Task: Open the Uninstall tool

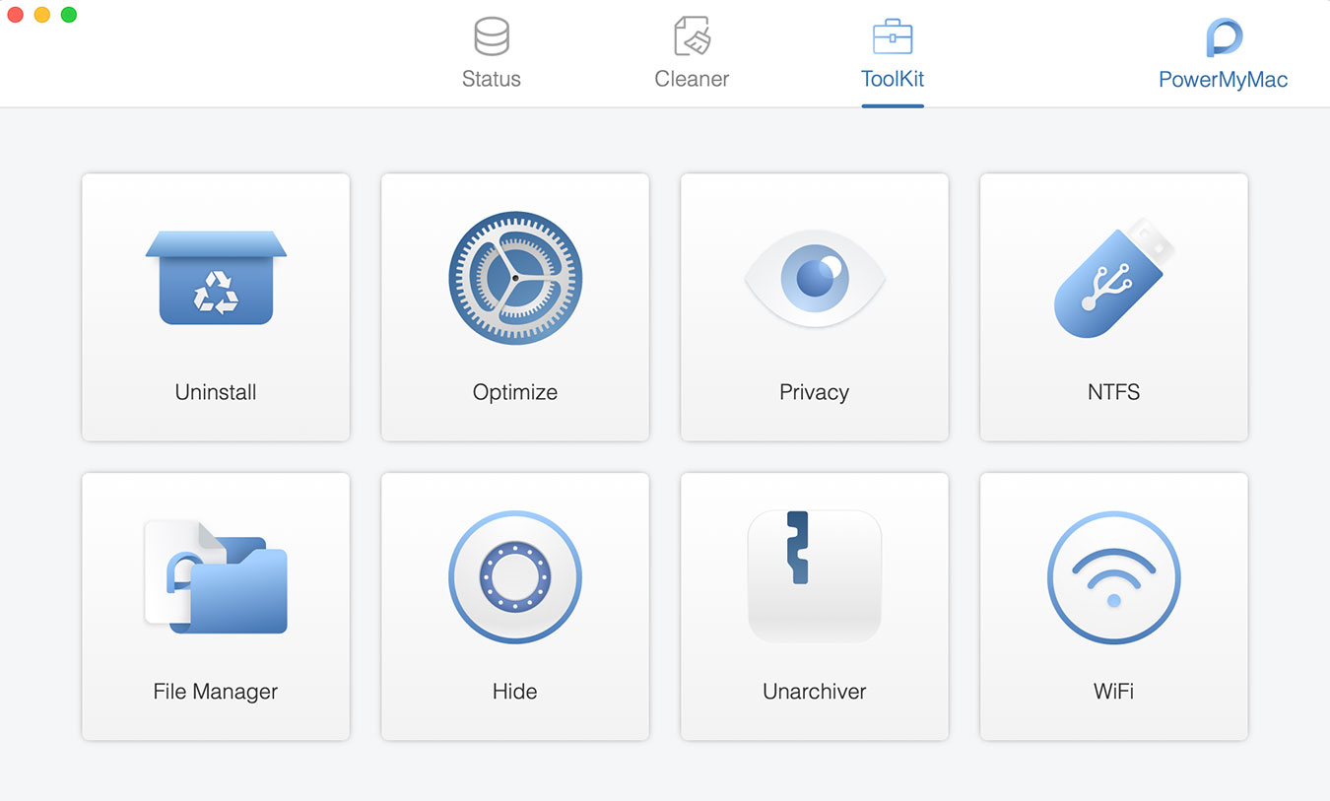Action: point(215,278)
